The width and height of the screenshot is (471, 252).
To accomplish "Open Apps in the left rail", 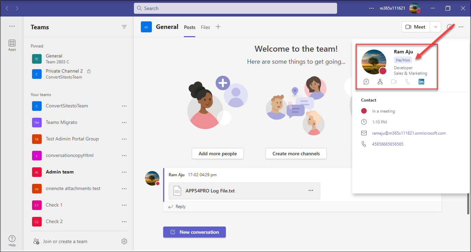I will (12, 45).
